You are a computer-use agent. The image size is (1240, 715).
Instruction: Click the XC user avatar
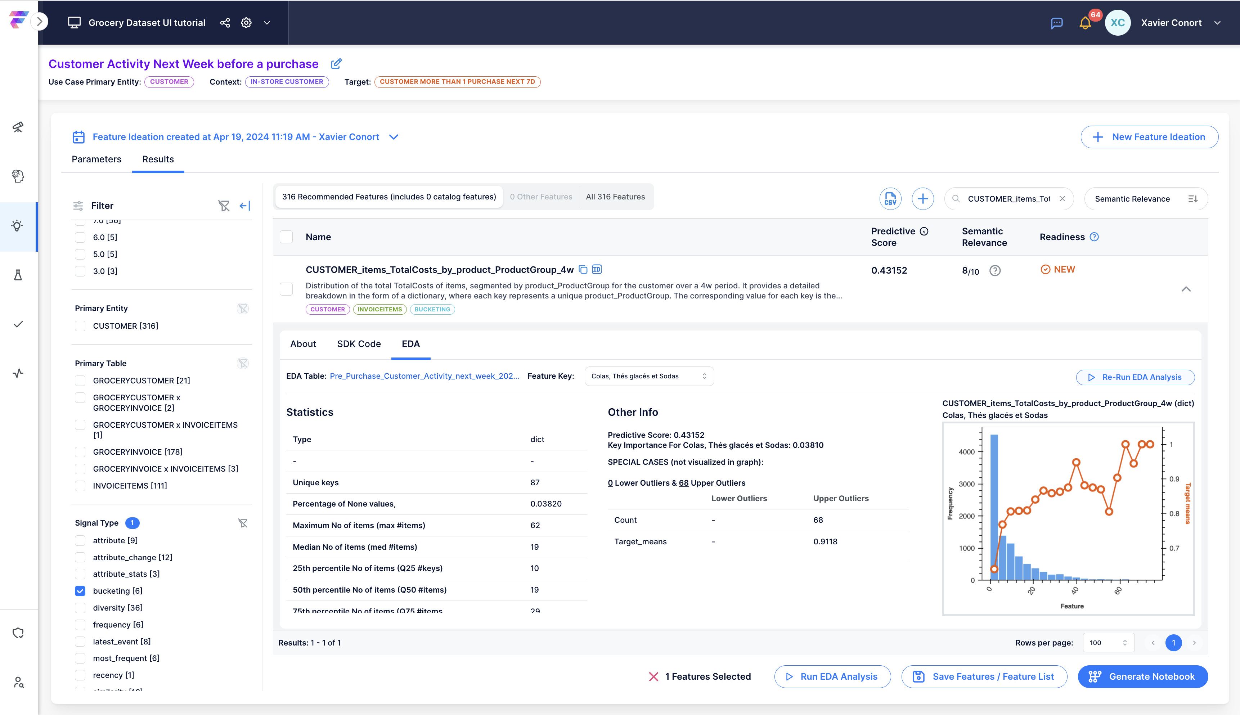click(x=1117, y=23)
